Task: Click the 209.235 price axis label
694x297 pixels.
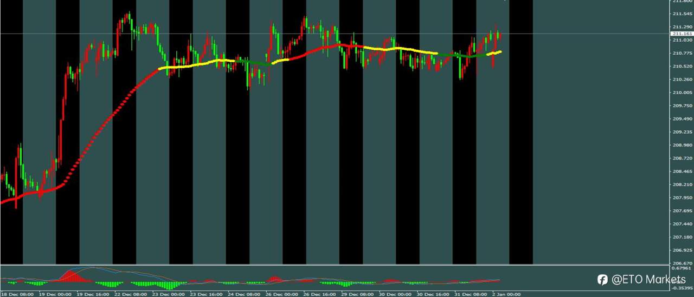Action: 683,132
